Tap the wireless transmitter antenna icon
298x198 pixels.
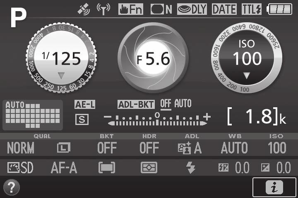click(x=103, y=9)
